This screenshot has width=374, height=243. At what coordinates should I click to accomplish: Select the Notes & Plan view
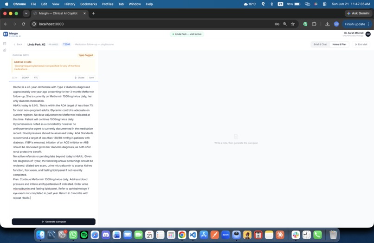pyautogui.click(x=339, y=45)
